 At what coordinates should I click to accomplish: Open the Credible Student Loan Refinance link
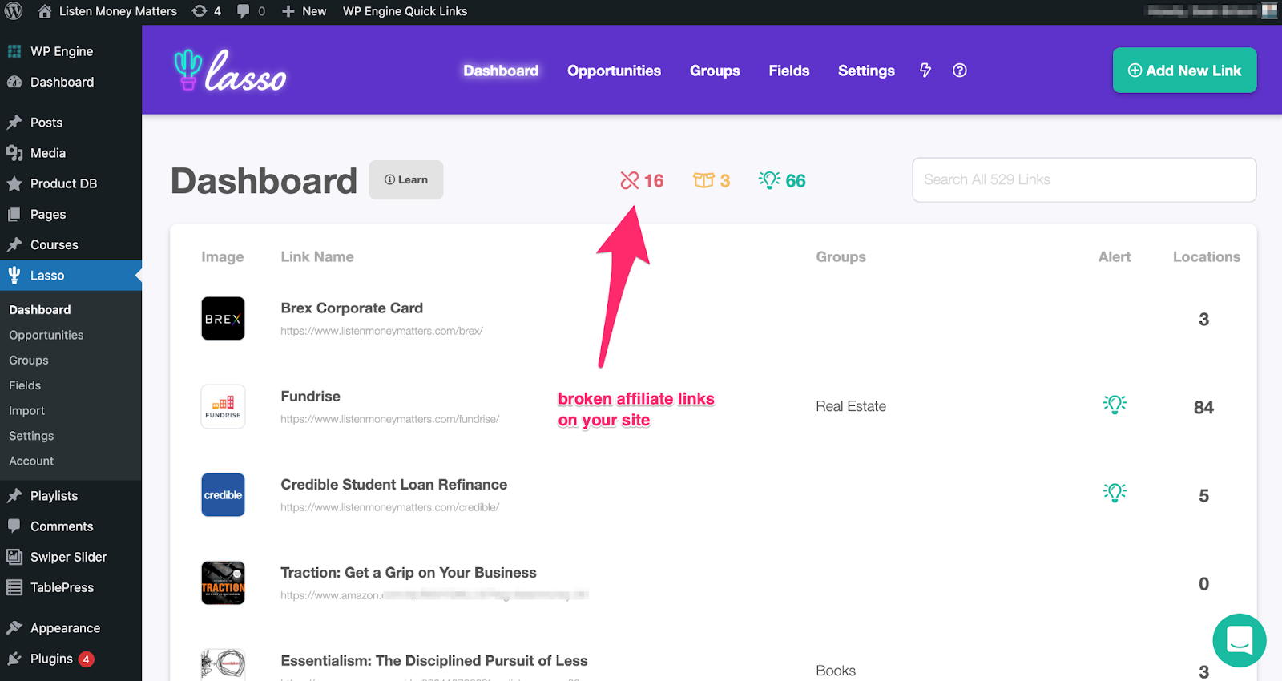[x=393, y=485]
